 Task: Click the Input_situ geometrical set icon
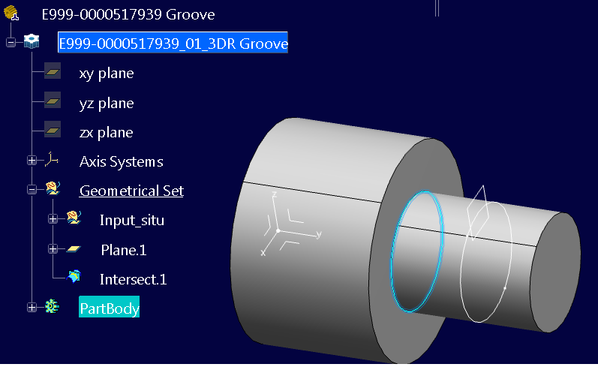[74, 218]
